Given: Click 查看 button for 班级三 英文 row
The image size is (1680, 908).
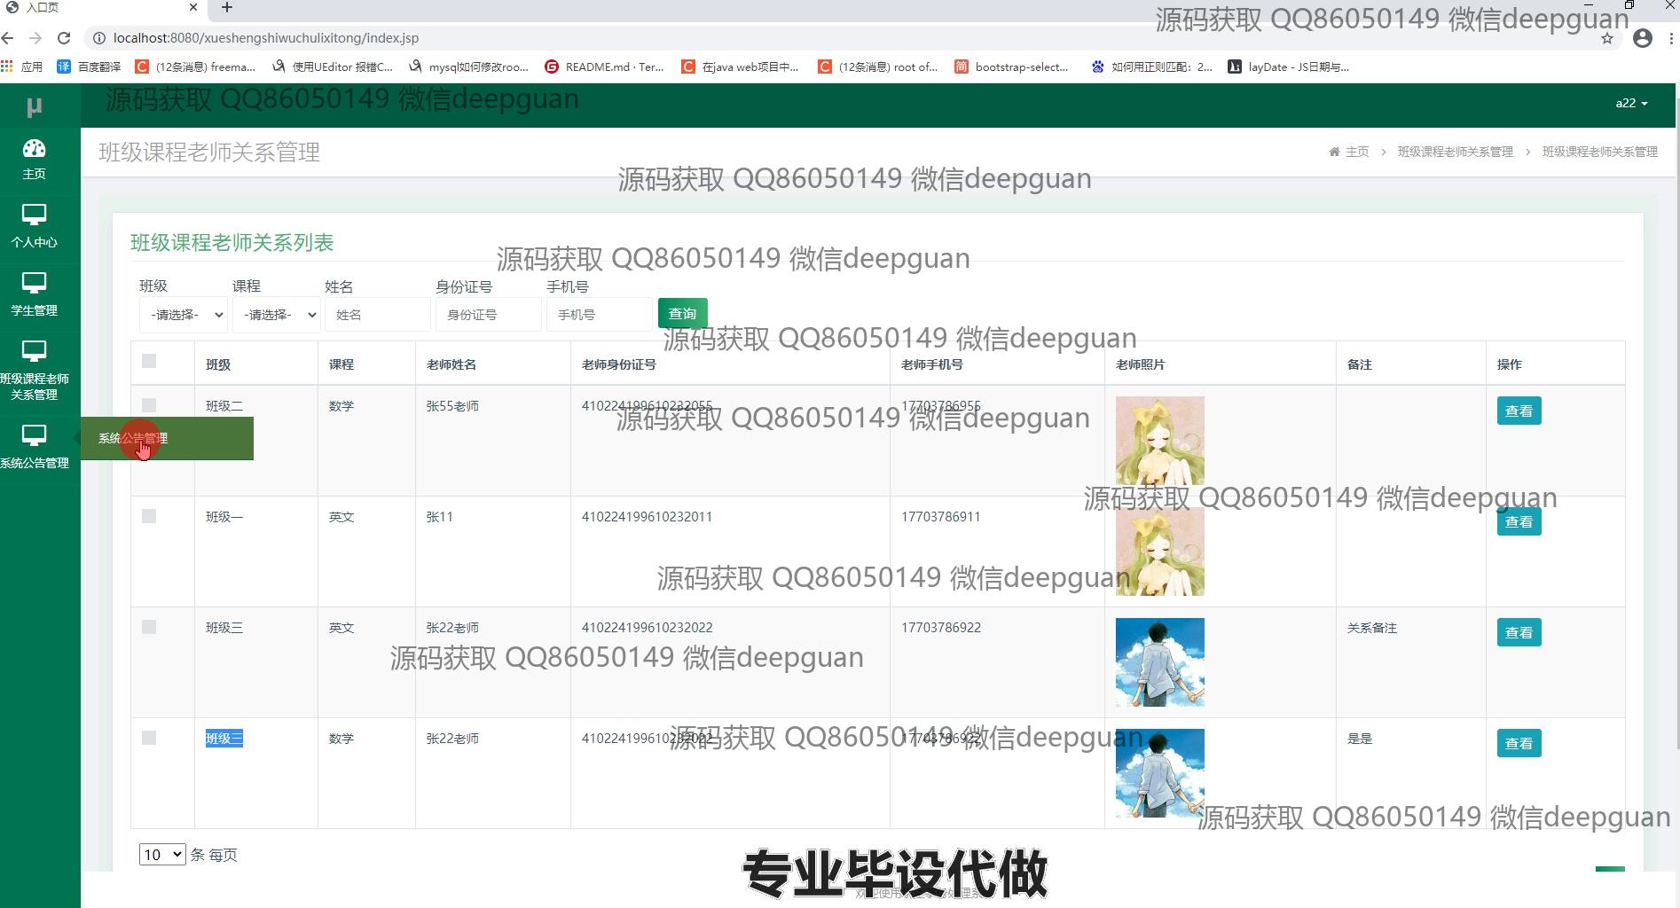Looking at the screenshot, I should (x=1519, y=632).
